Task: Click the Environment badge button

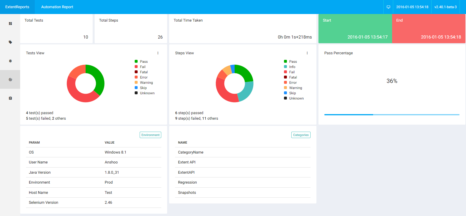Action: coord(150,135)
